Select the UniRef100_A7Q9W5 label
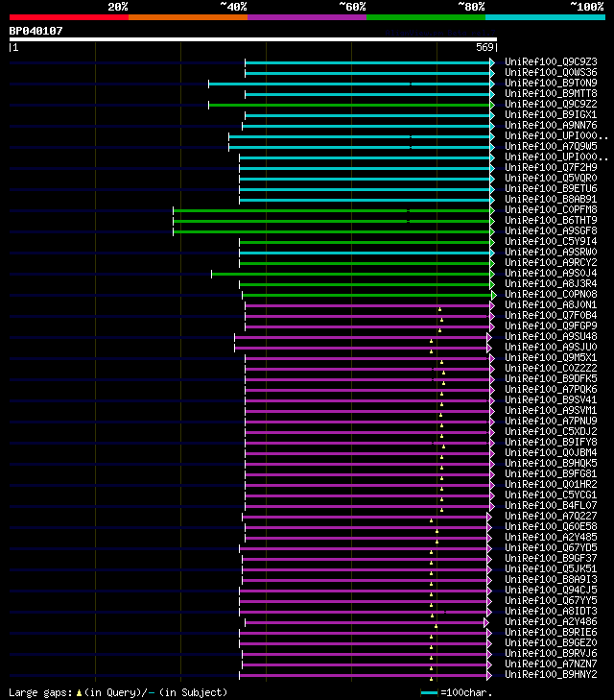This screenshot has width=614, height=700. [551, 146]
